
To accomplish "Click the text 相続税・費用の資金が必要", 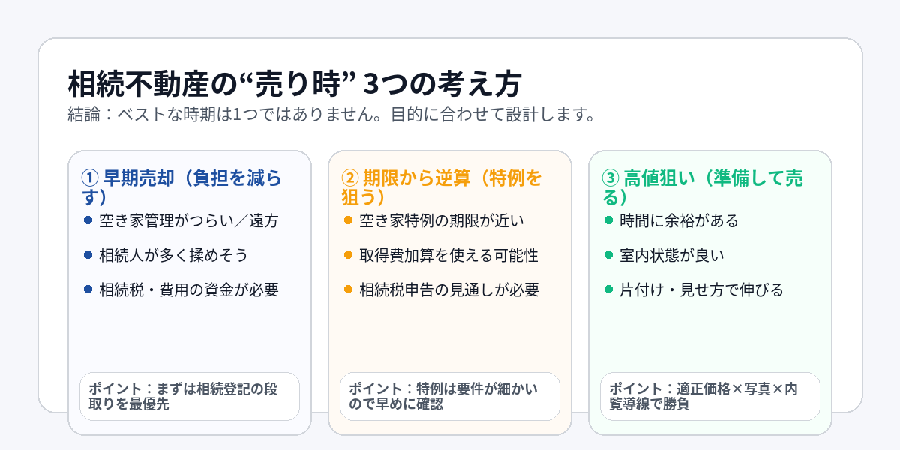I will (x=189, y=289).
